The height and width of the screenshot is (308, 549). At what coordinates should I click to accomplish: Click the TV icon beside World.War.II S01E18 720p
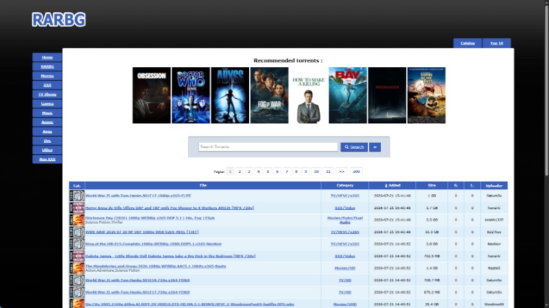[x=77, y=280]
